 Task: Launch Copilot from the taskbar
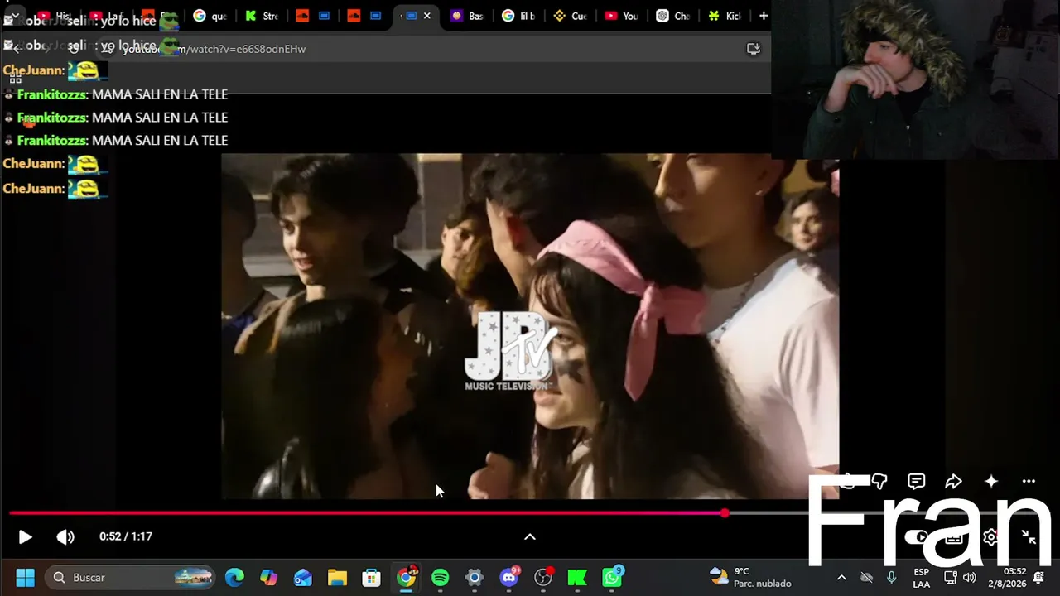pyautogui.click(x=269, y=577)
